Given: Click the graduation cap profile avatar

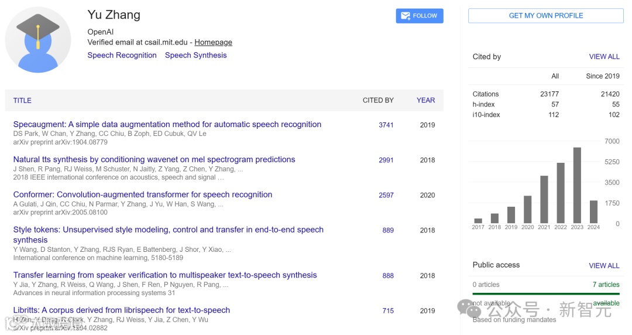Looking at the screenshot, I should (x=38, y=40).
